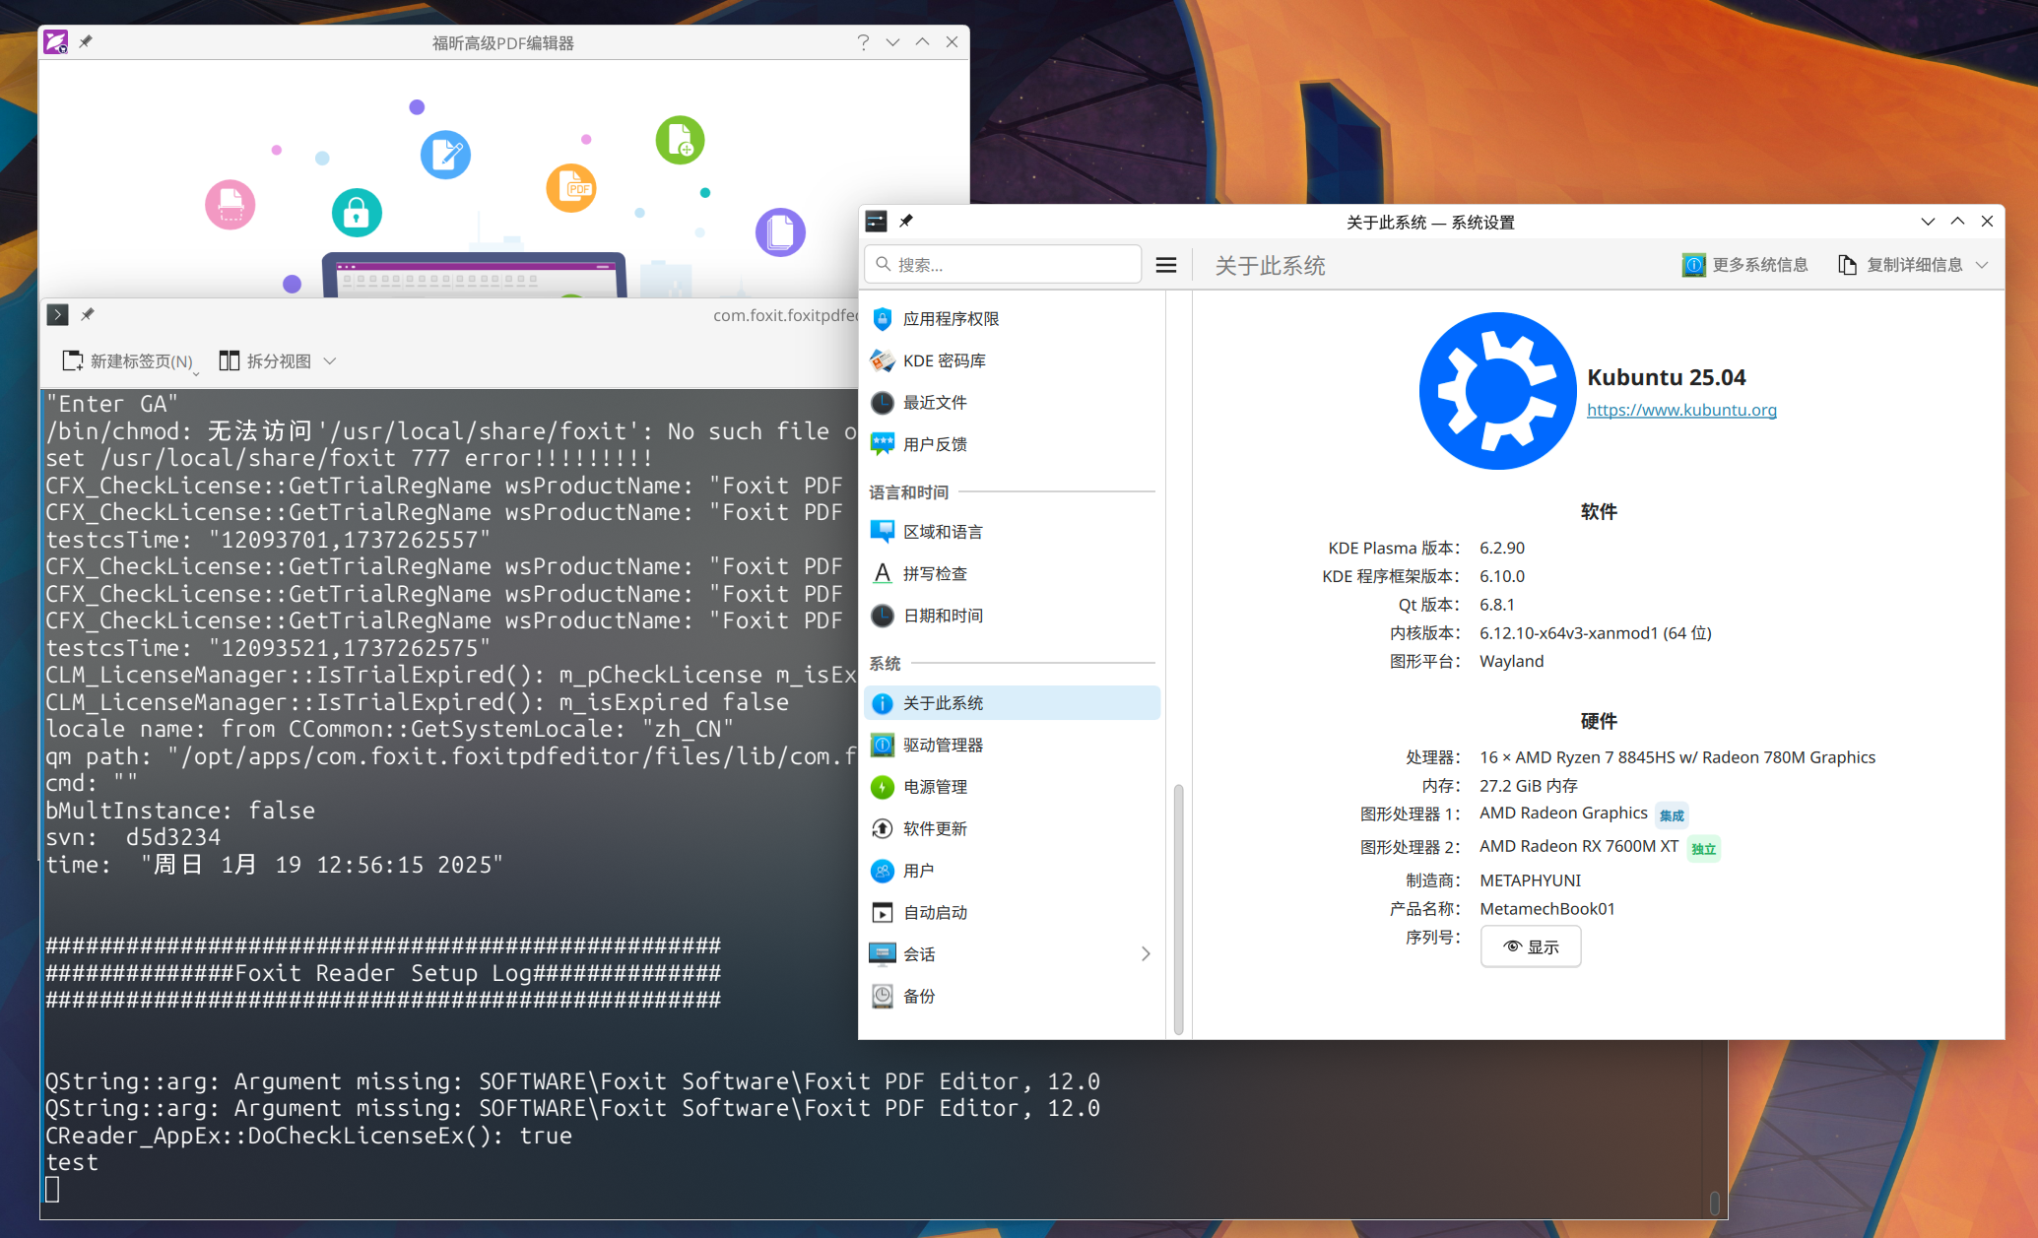Viewport: 2038px width, 1238px height.
Task: Click the Foxit PDF editor help question mark
Action: click(x=863, y=41)
